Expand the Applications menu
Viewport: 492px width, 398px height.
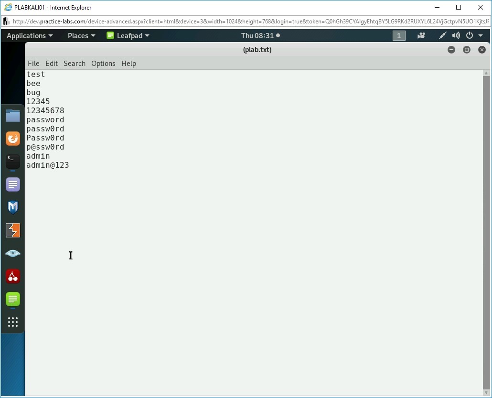[29, 36]
